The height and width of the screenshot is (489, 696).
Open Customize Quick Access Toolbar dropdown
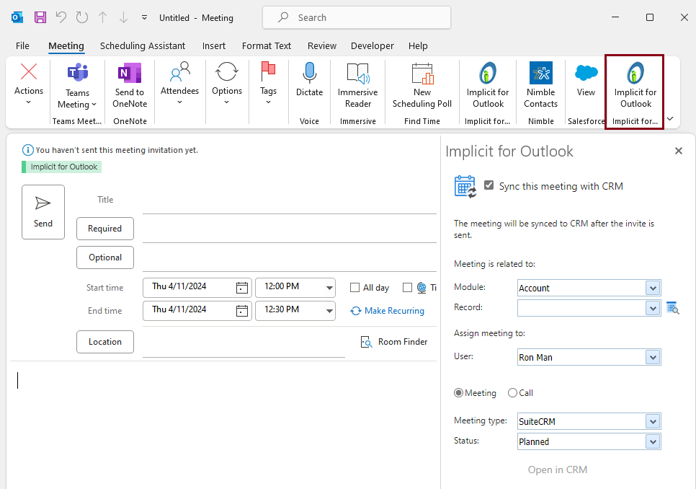(144, 18)
